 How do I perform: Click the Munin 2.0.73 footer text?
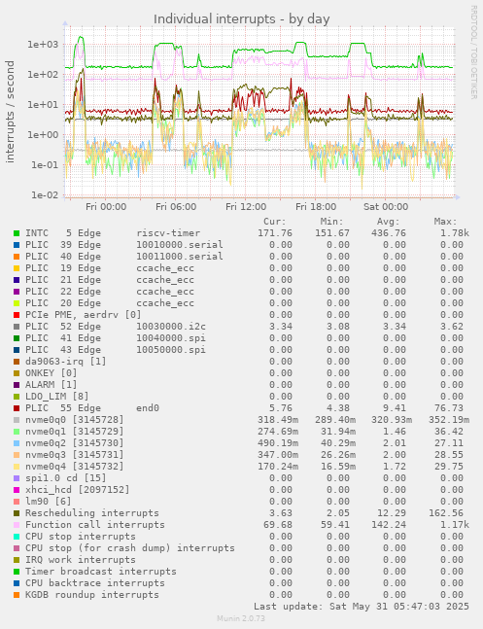[241, 618]
